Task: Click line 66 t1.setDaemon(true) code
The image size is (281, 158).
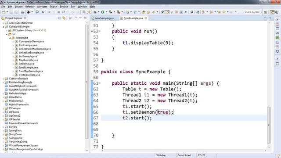Action: (x=148, y=112)
